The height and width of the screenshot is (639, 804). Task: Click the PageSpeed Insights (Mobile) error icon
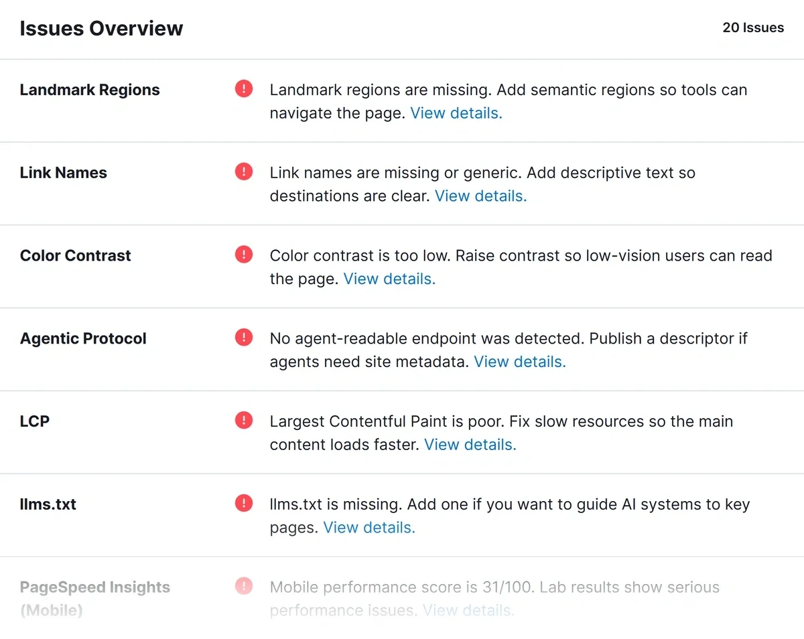(244, 586)
